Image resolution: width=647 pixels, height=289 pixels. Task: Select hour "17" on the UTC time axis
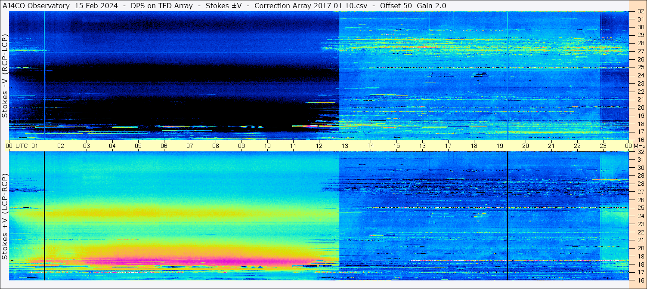click(x=448, y=146)
